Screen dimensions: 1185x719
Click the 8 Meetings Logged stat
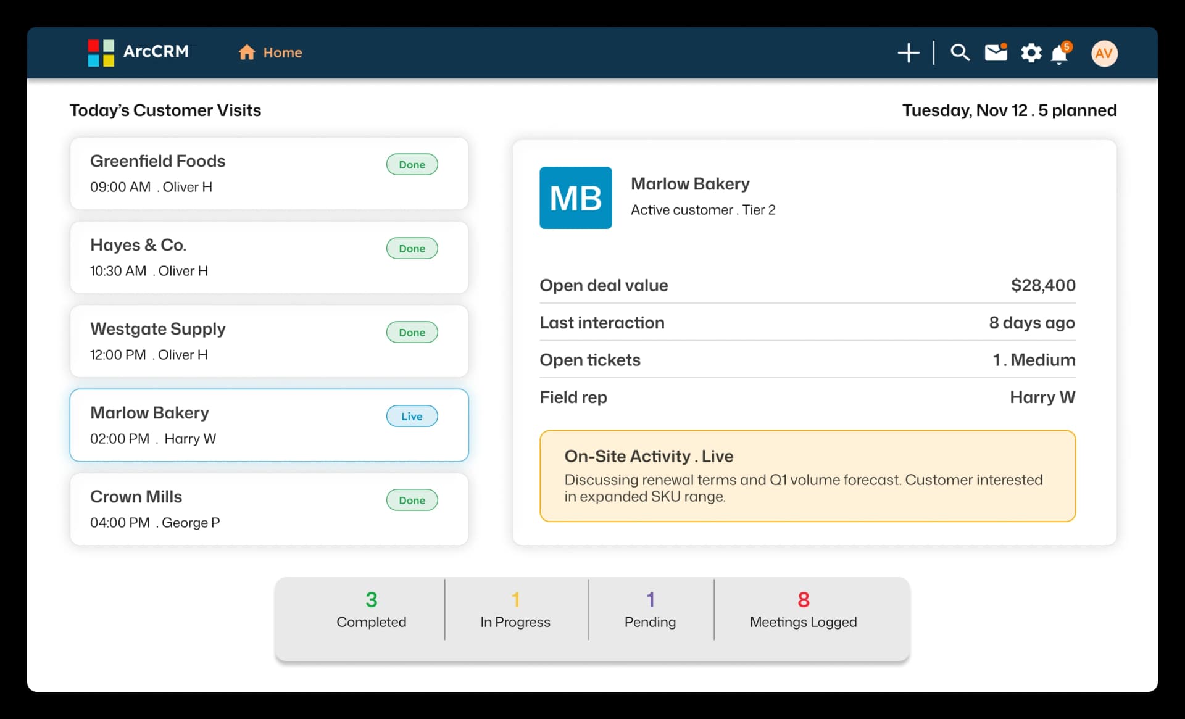pyautogui.click(x=803, y=609)
